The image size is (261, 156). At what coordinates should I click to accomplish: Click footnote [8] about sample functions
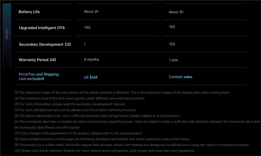tap(102, 139)
